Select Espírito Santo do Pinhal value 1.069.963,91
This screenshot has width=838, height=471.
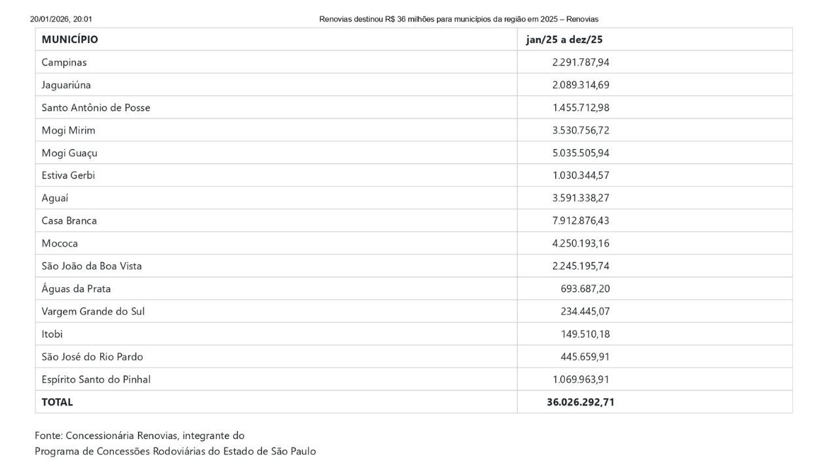point(581,379)
